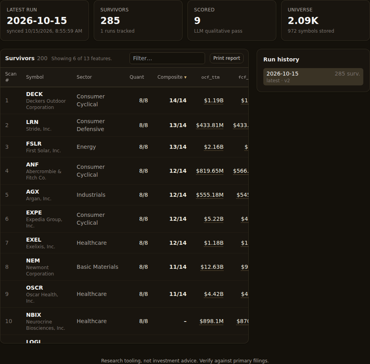Click the NBIX ticker symbol
The height and width of the screenshot is (364, 370).
33,315
